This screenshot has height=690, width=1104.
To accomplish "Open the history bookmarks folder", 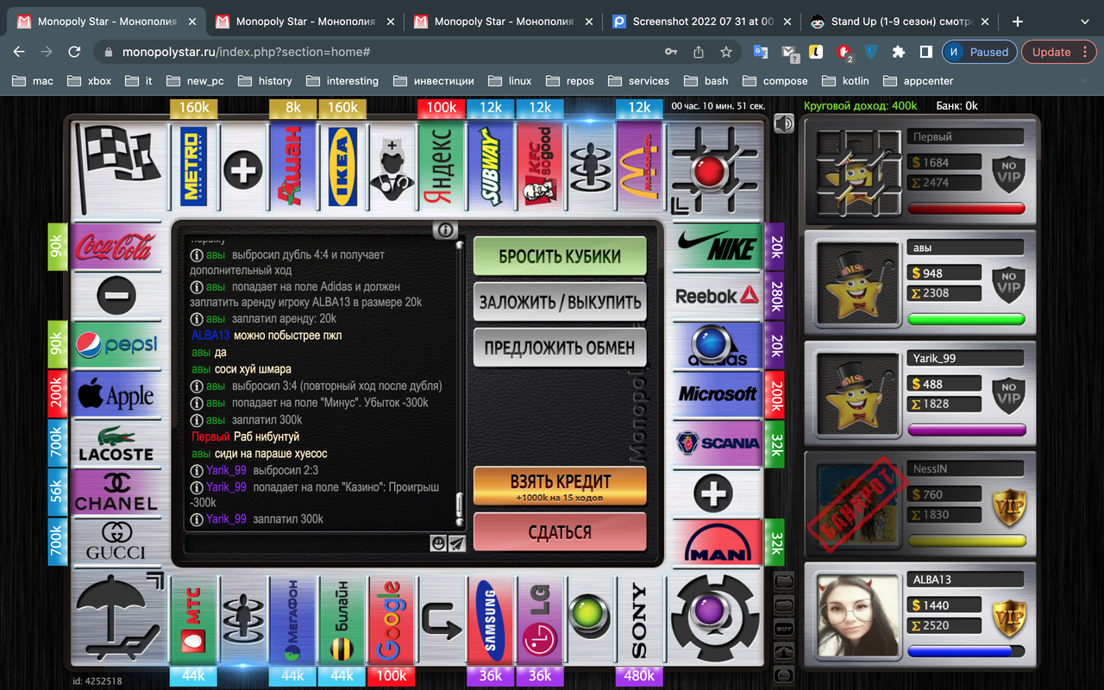I will tap(265, 80).
